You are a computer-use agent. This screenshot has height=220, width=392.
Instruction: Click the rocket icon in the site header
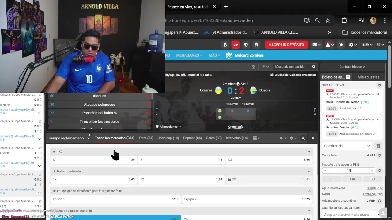click(x=256, y=45)
